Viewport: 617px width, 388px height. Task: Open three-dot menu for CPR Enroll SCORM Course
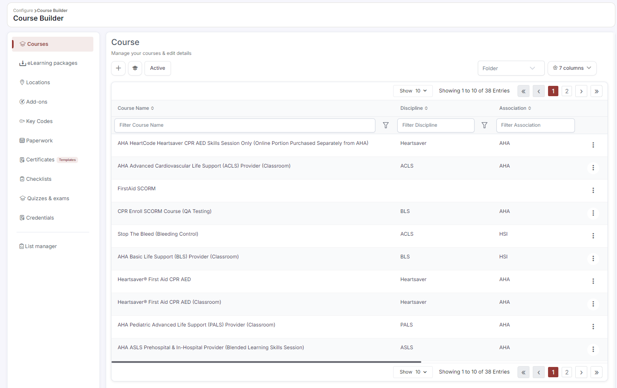593,213
